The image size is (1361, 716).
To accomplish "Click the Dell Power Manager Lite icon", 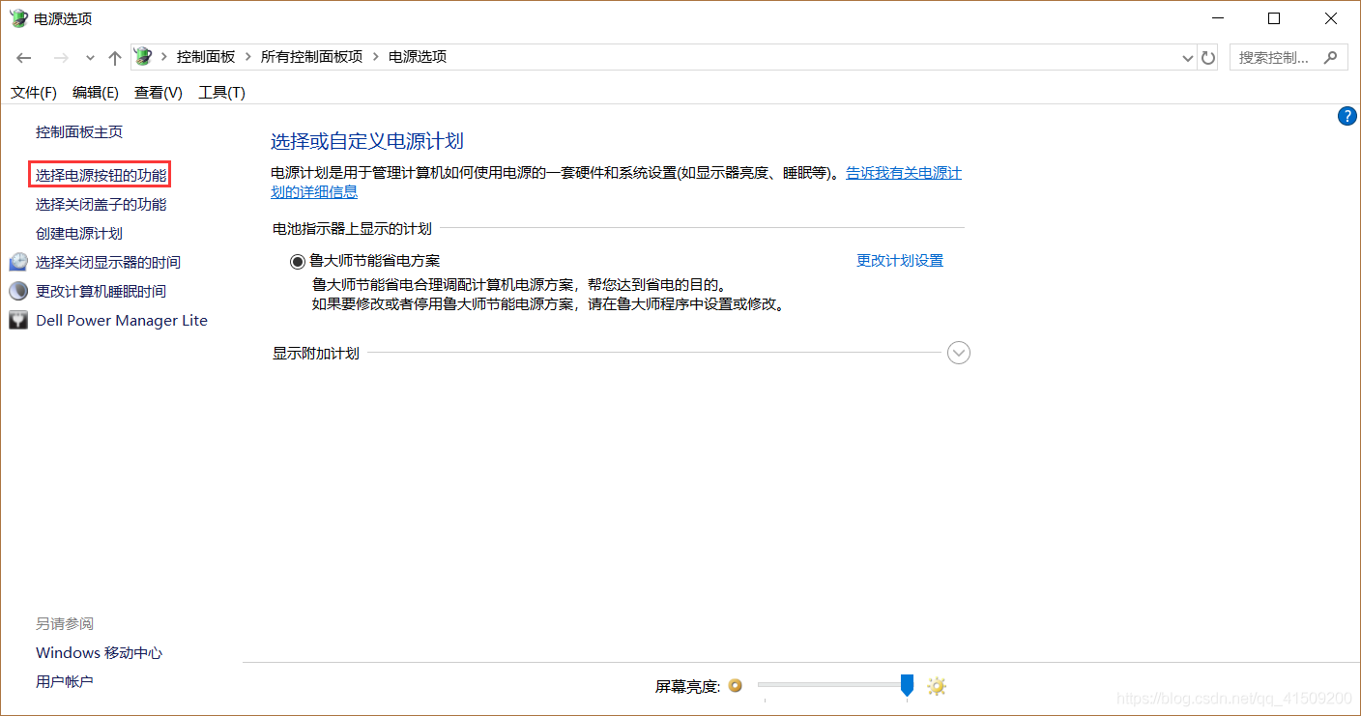I will tap(18, 320).
